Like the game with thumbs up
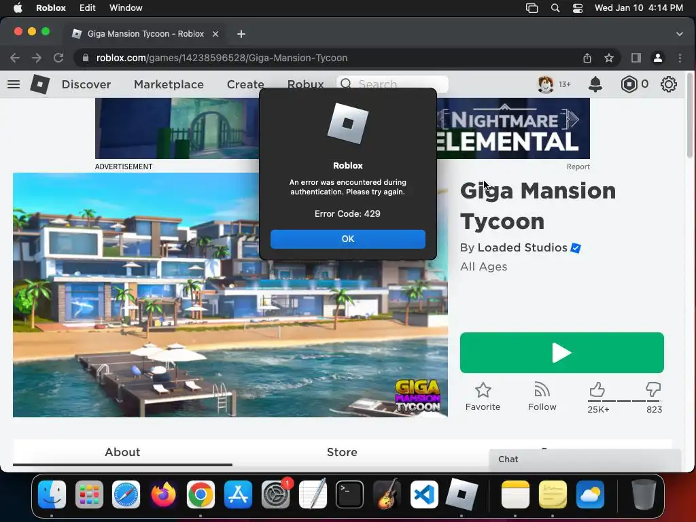The width and height of the screenshot is (696, 522). [x=597, y=390]
